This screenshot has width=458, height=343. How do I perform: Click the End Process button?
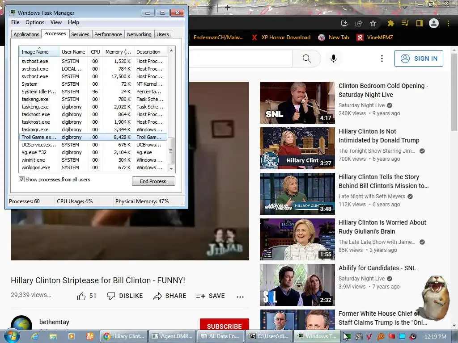pos(153,181)
